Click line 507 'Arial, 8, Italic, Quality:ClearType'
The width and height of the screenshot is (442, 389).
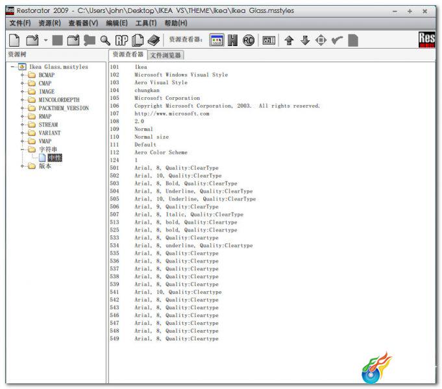coord(189,215)
